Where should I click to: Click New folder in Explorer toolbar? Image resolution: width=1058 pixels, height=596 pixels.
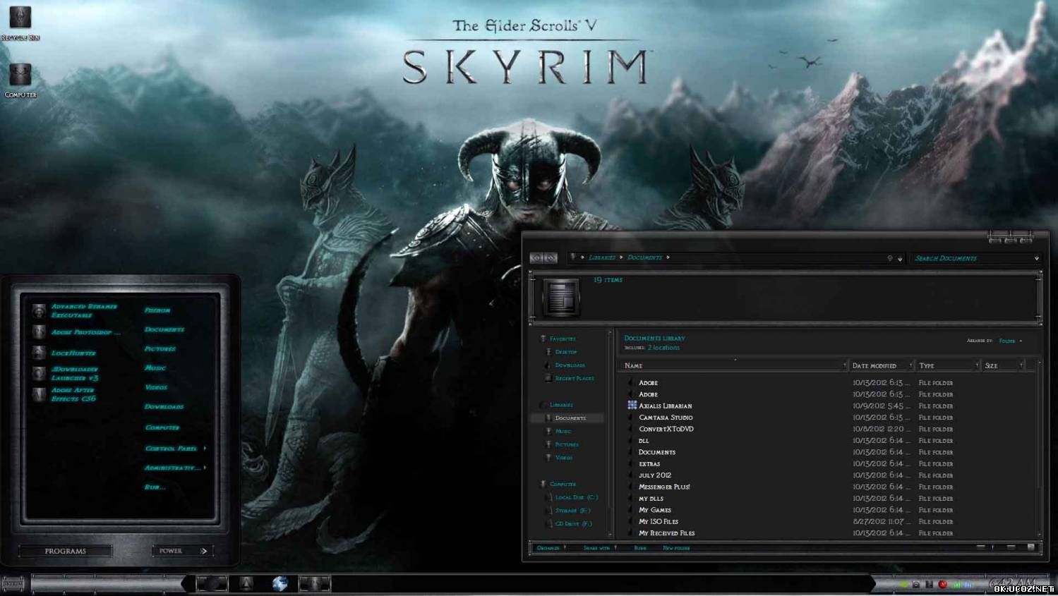point(676,548)
